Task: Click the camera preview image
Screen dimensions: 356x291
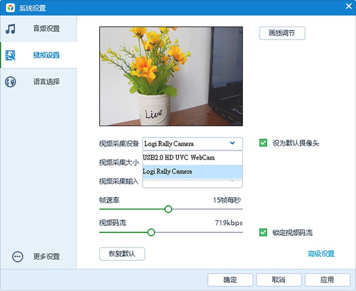Action: pyautogui.click(x=171, y=76)
